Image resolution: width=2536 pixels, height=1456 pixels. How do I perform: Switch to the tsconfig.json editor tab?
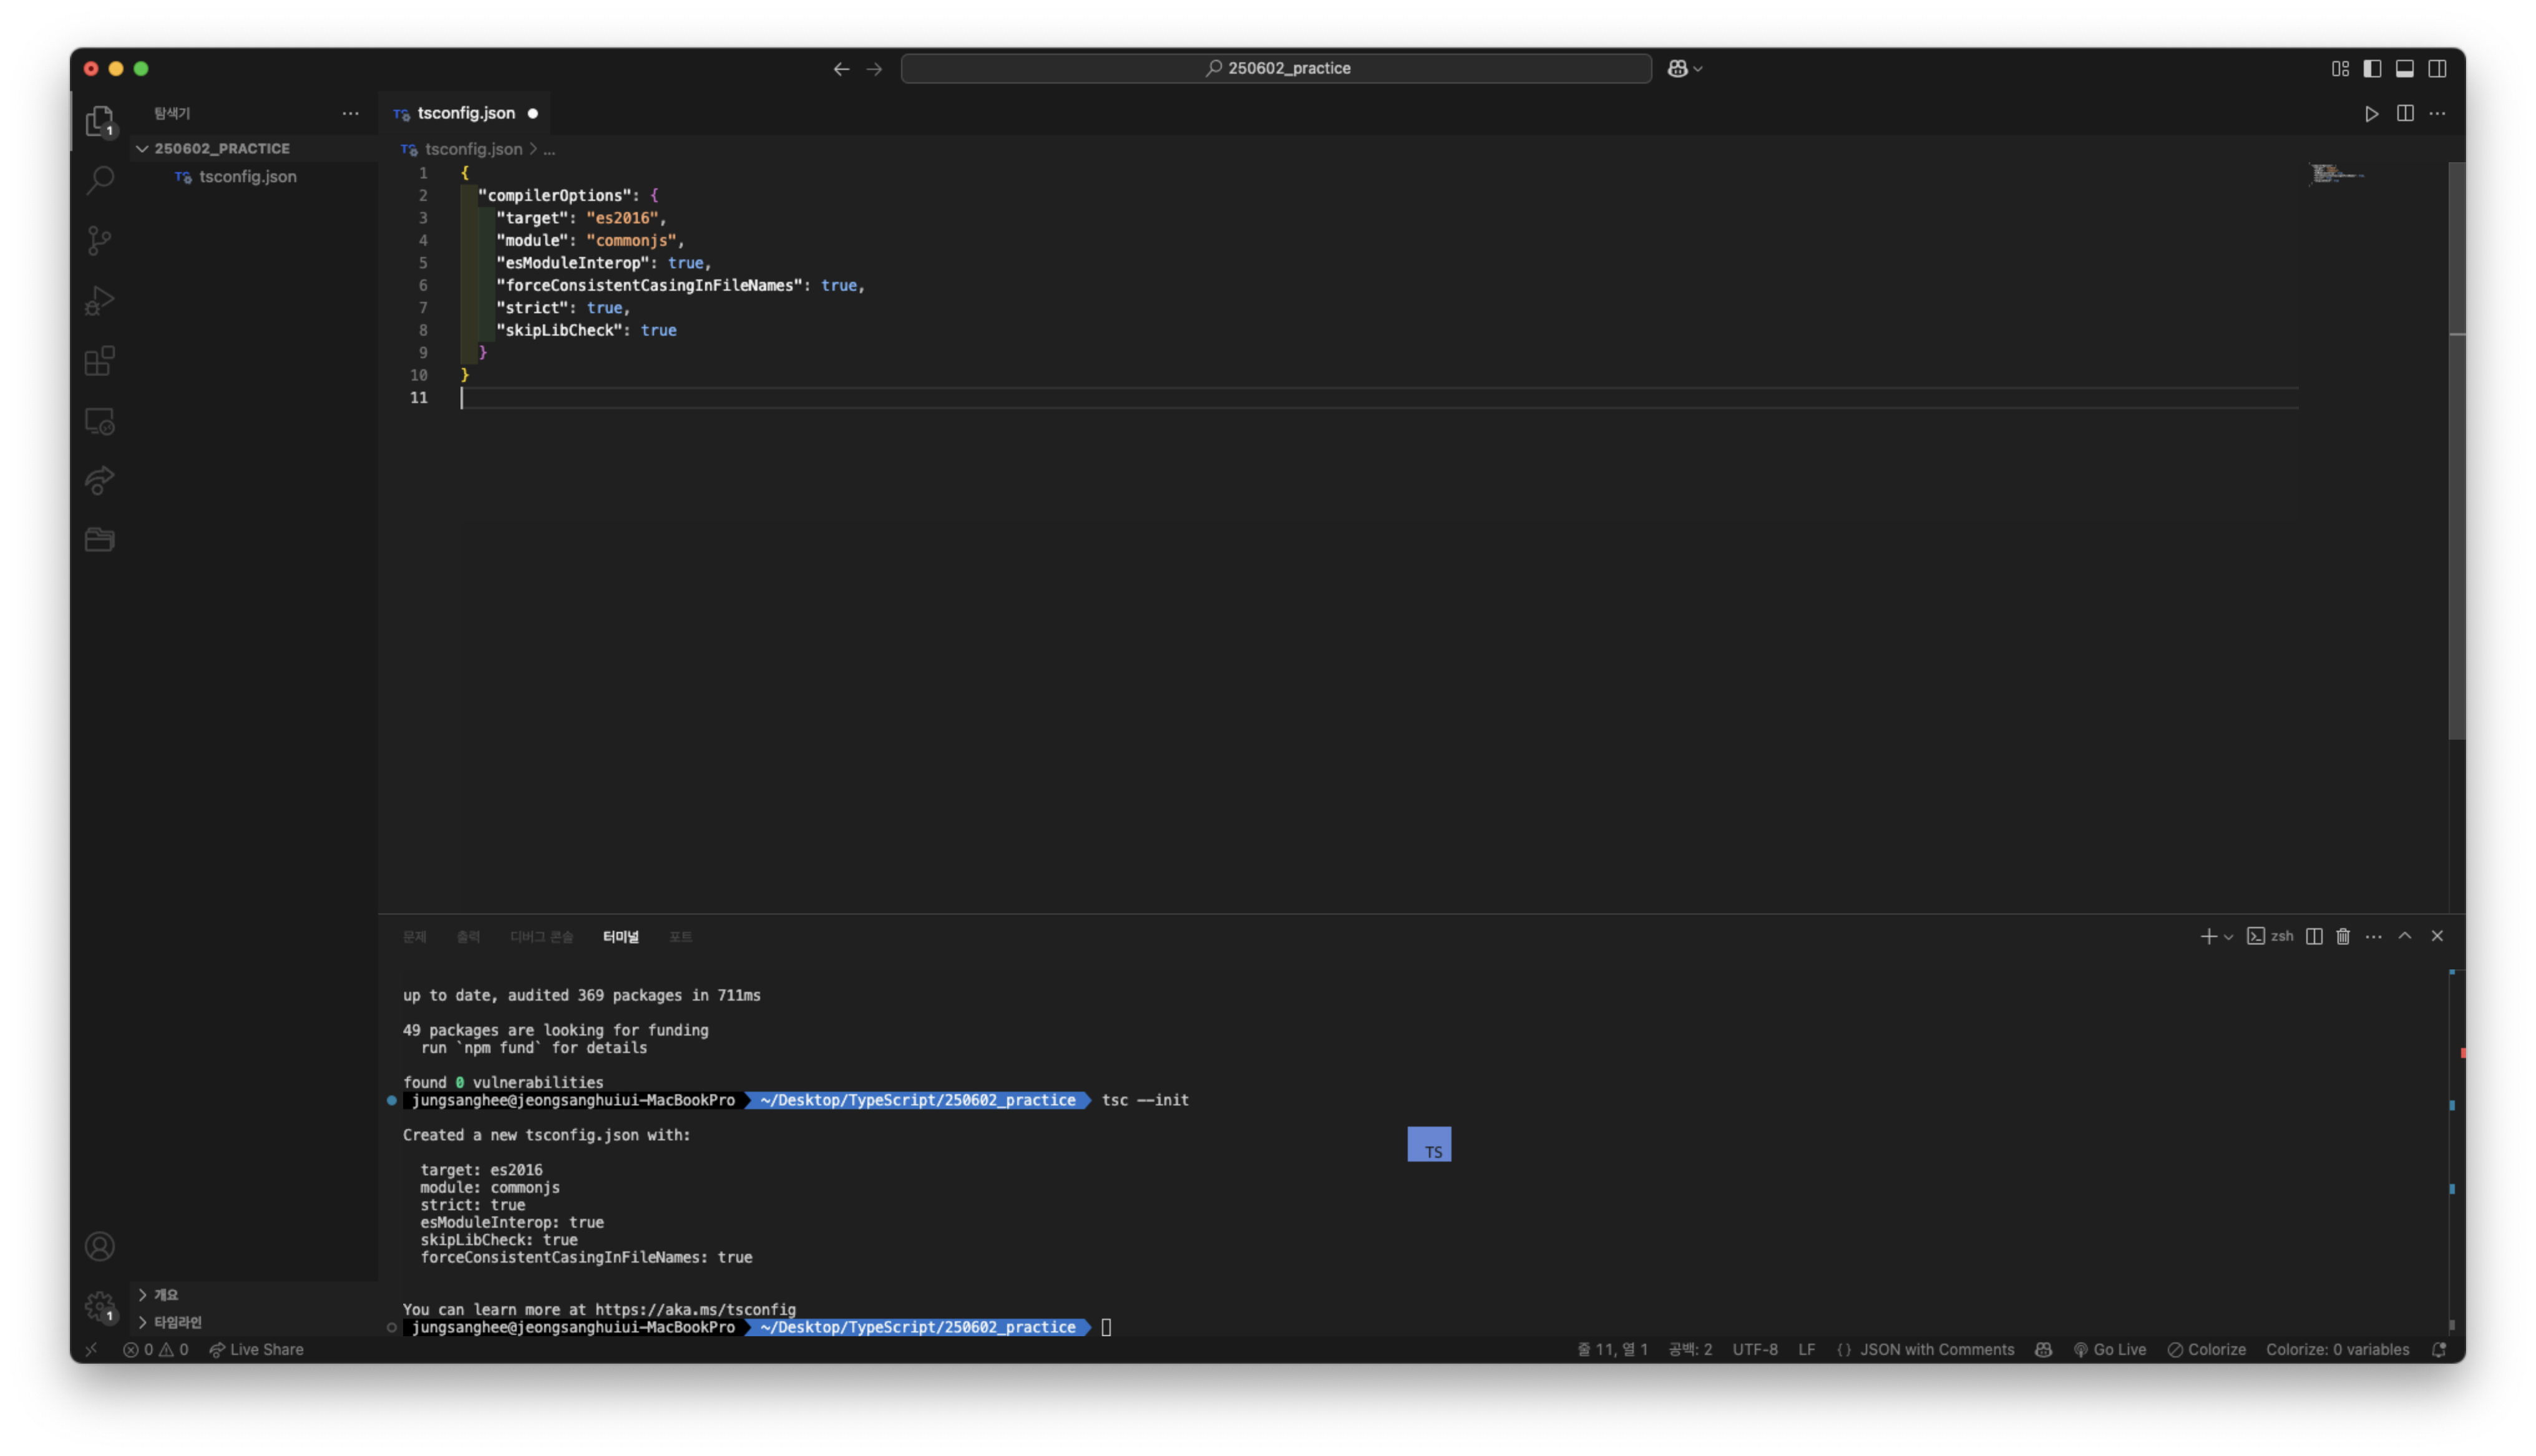pos(465,113)
